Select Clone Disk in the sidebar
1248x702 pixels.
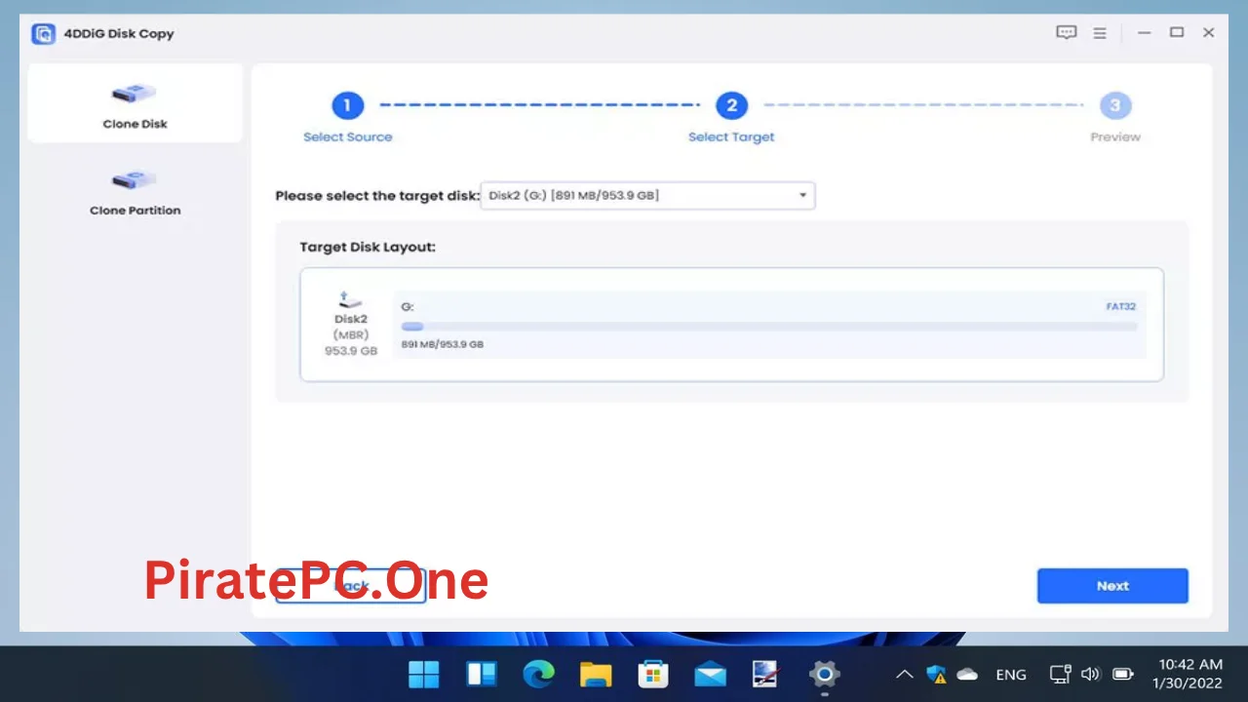(x=136, y=104)
